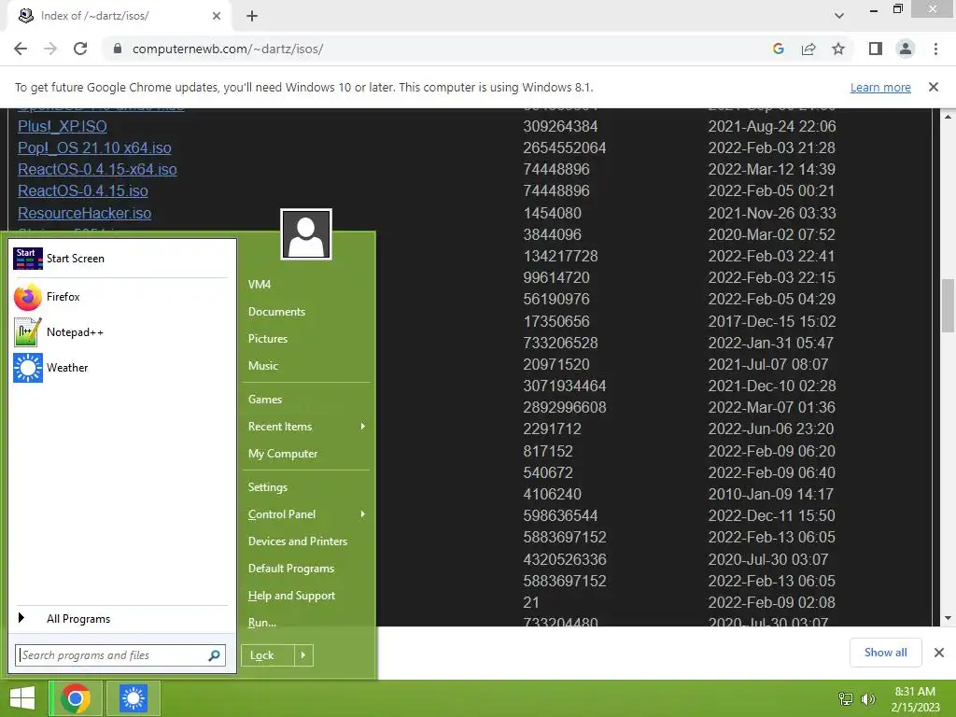The height and width of the screenshot is (717, 956).
Task: Select the date 2022-Dec-11 15:50
Action: tap(771, 515)
